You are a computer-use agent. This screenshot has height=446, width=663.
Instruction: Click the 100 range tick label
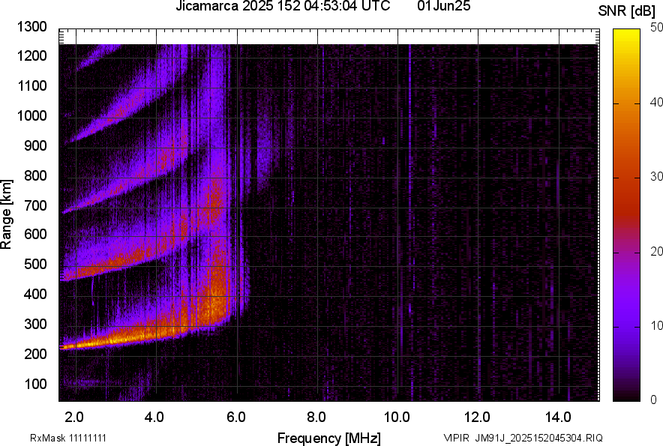[35, 384]
